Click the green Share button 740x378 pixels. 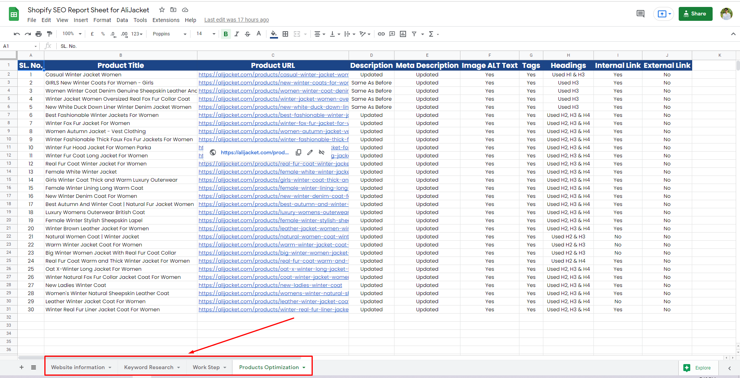[695, 13]
